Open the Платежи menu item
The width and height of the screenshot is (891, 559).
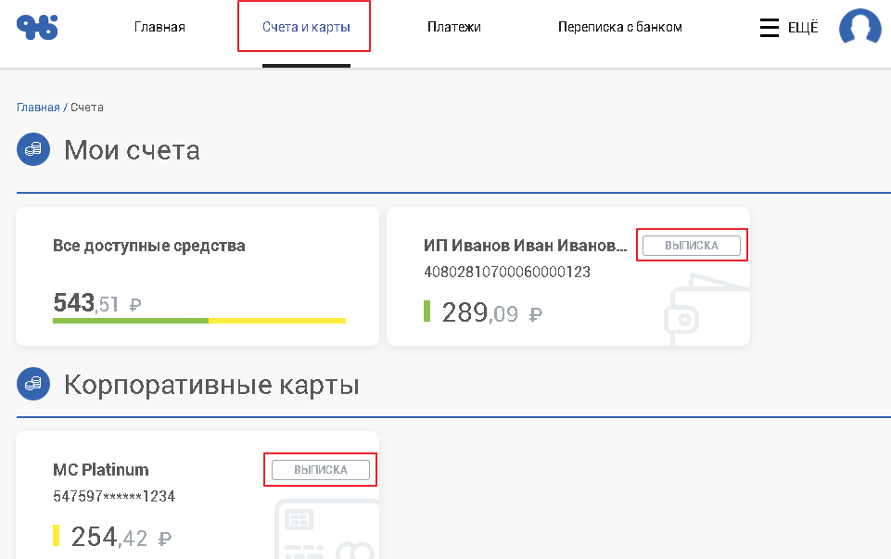point(454,27)
